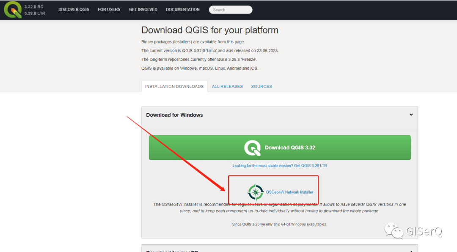
Task: Click the Download QGIS for your platform heading
Action: click(210, 30)
